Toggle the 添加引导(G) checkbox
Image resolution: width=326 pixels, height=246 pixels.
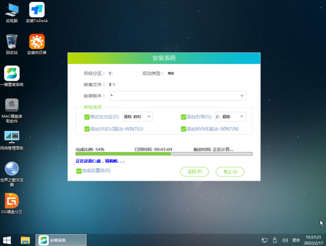point(184,117)
